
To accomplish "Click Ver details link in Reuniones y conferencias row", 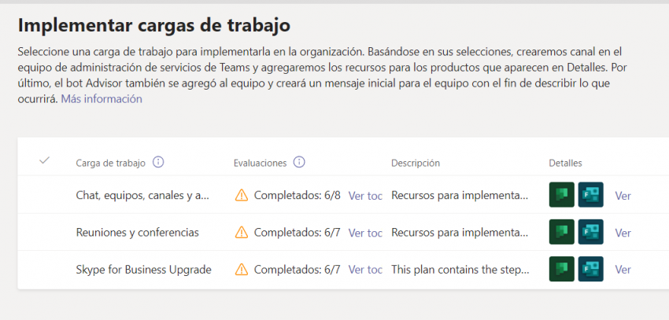I will tap(623, 233).
